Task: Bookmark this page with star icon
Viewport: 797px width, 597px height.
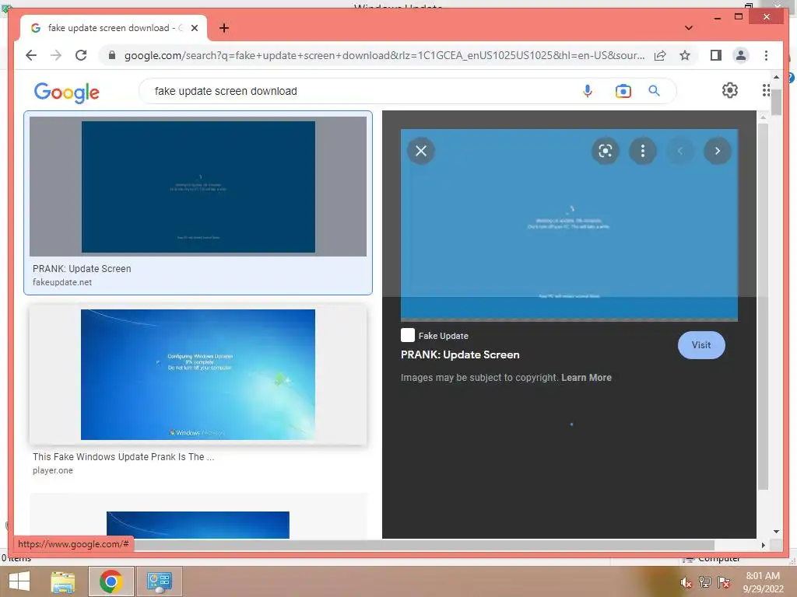Action: click(685, 55)
